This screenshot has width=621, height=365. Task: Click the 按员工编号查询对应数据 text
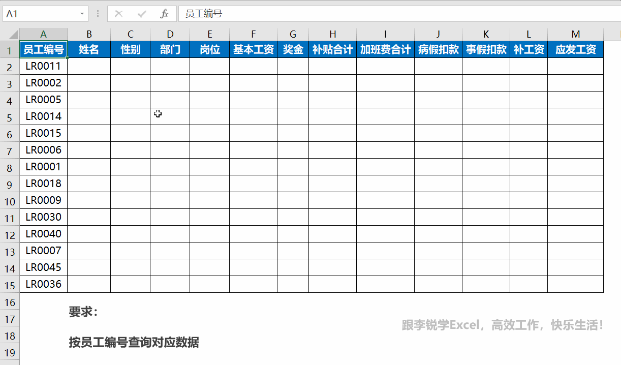pos(134,342)
